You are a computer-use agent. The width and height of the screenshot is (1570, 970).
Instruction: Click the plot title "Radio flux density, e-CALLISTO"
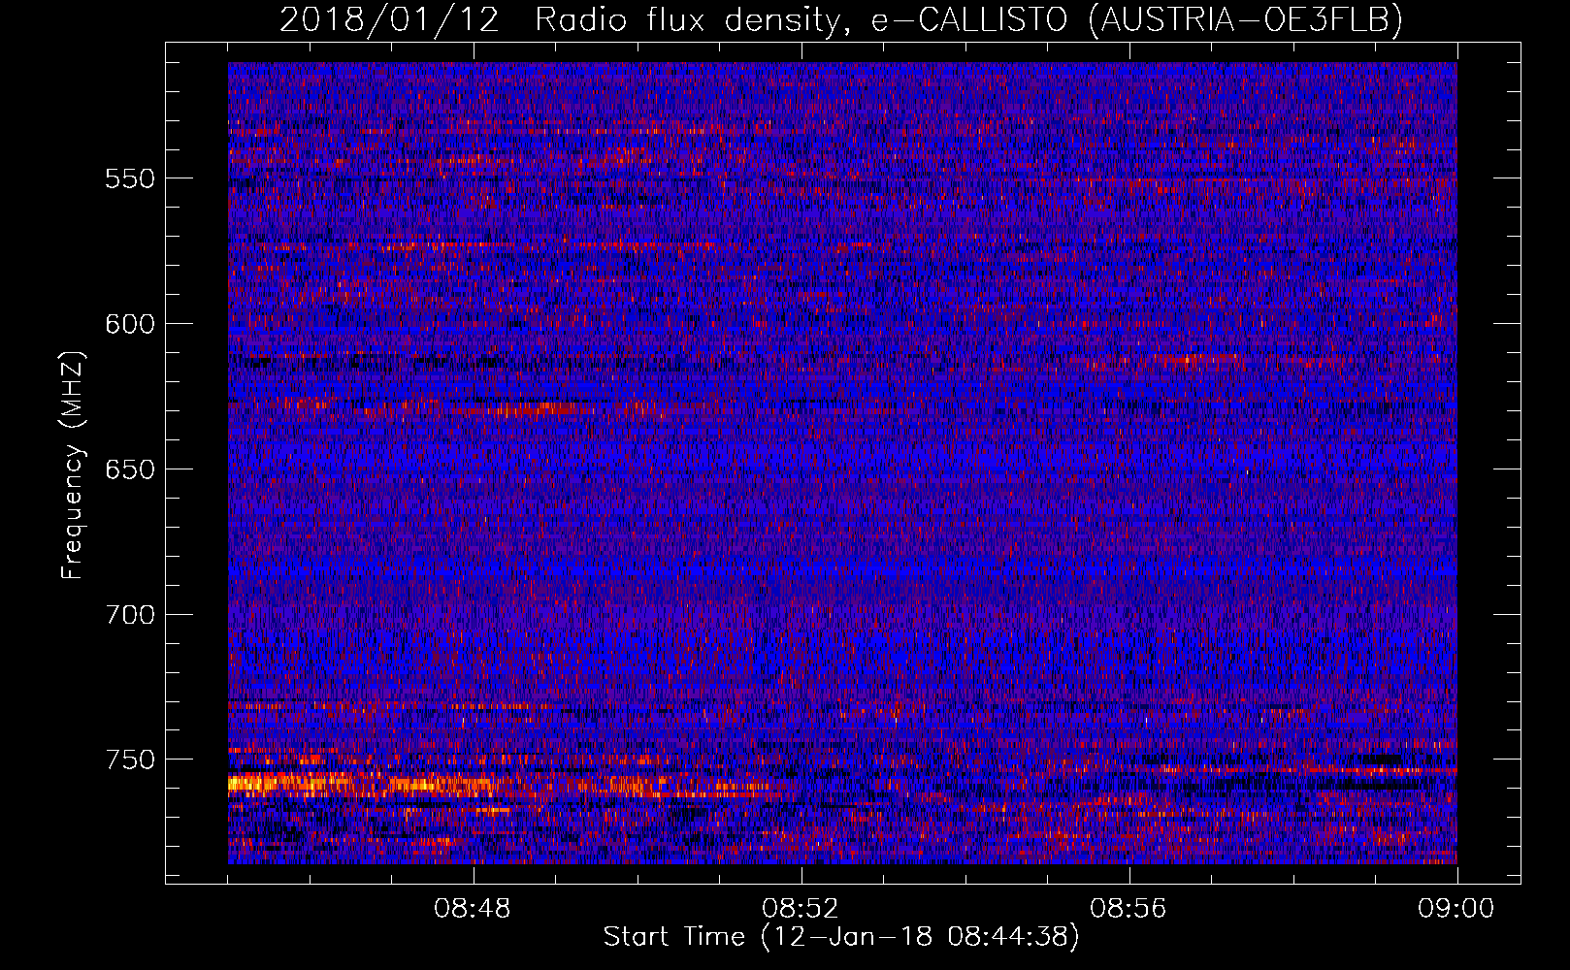(x=801, y=20)
